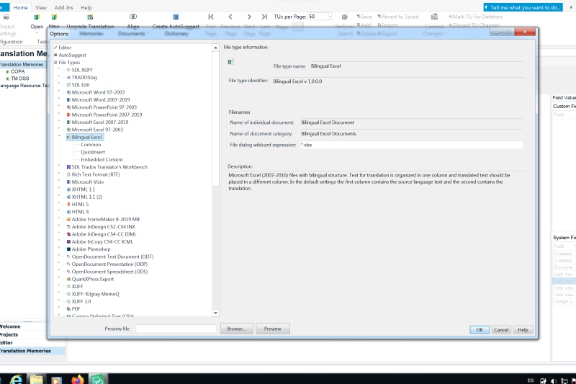Click the Align documents ribbon icon

pos(133,17)
